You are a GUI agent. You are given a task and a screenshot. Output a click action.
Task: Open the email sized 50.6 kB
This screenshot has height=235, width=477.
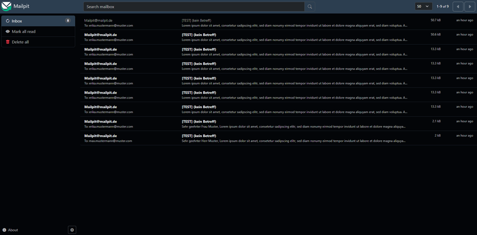tap(278, 37)
